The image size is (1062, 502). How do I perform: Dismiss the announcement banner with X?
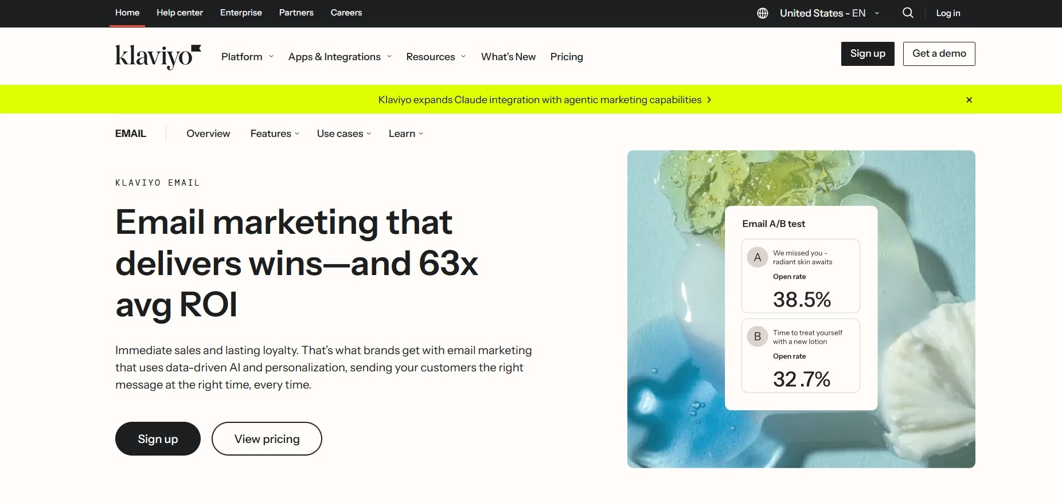coord(969,100)
